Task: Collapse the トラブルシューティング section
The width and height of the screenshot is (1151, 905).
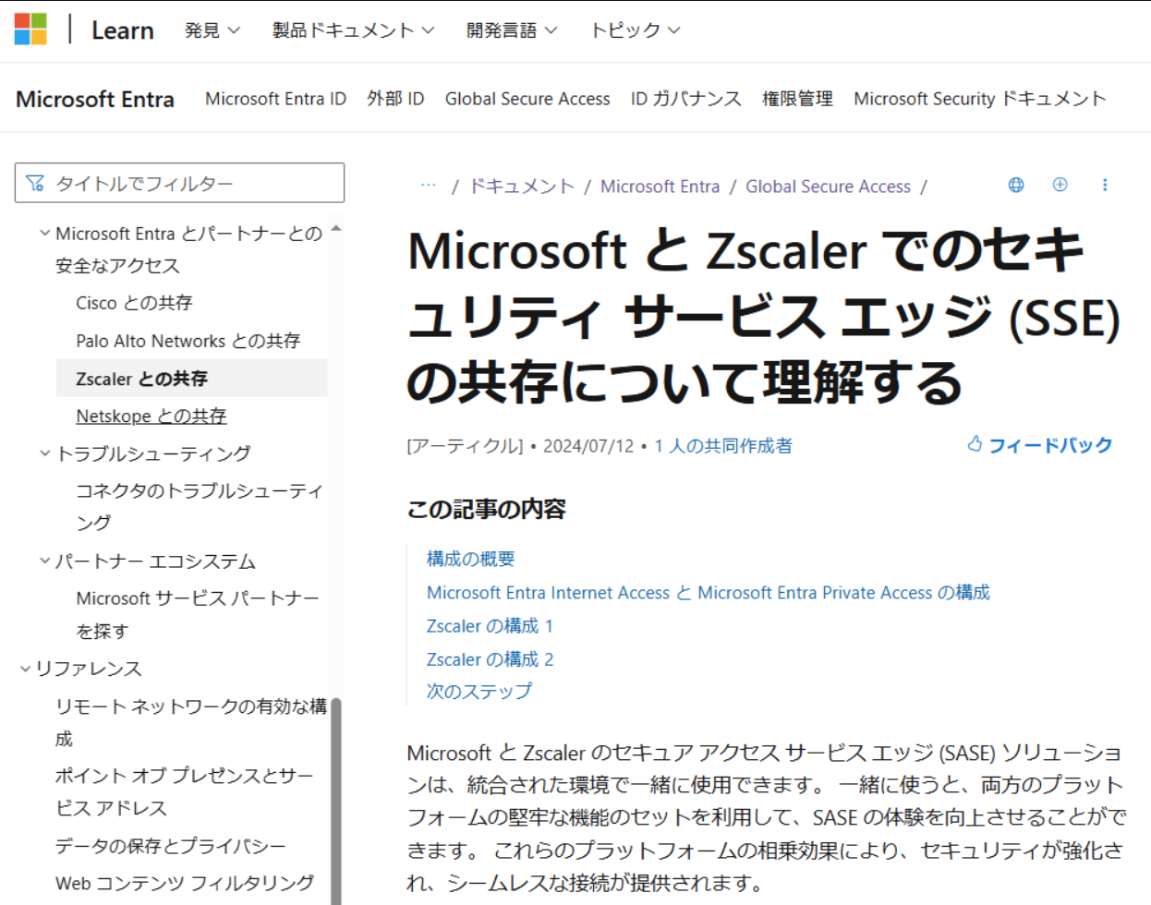Action: tap(44, 453)
